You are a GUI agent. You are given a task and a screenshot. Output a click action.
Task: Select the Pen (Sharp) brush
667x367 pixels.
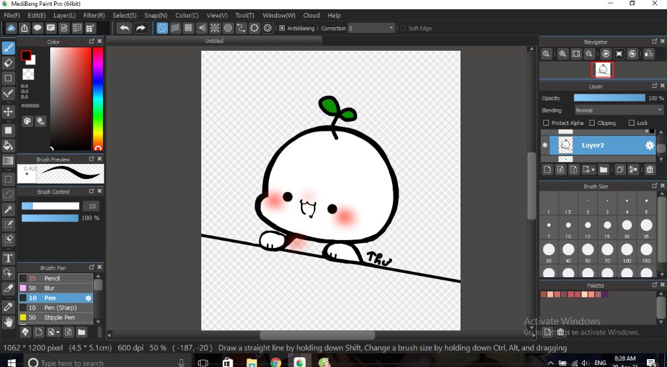(x=55, y=308)
